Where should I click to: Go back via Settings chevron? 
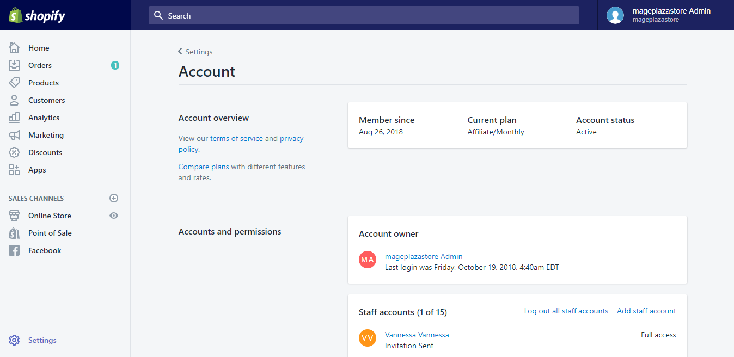coord(180,51)
